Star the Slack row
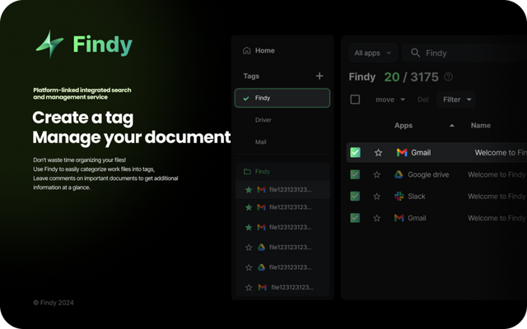This screenshot has width=527, height=329. (x=377, y=197)
